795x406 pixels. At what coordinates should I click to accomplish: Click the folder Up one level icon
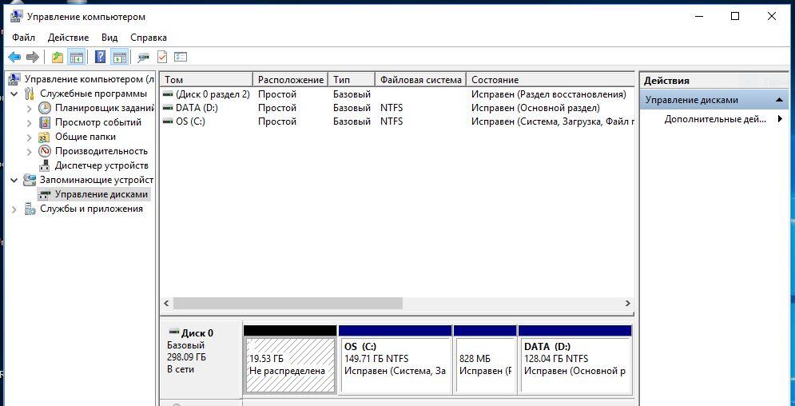click(58, 58)
